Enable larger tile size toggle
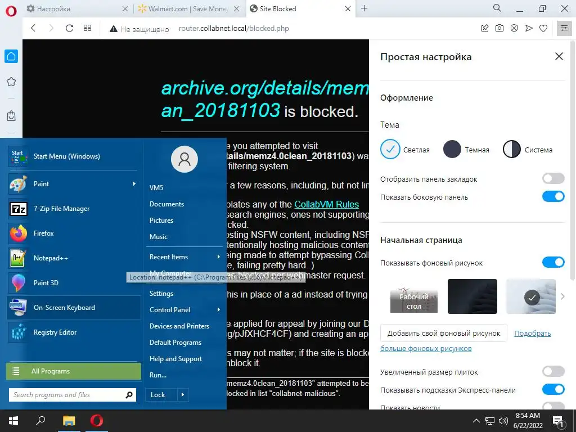The height and width of the screenshot is (432, 576). pos(553,371)
